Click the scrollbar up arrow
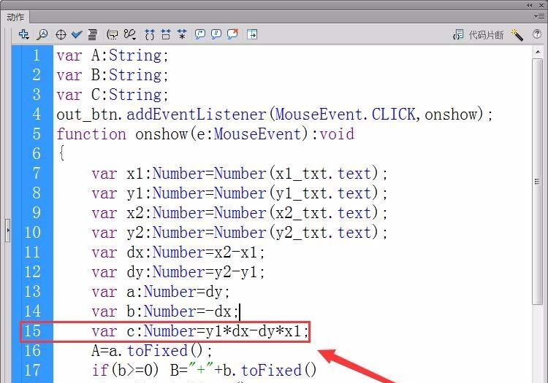The image size is (548, 383). click(538, 52)
